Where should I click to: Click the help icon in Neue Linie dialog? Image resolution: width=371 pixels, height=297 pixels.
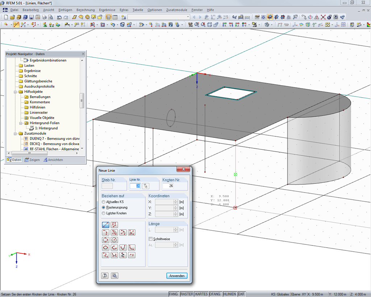[105, 276]
